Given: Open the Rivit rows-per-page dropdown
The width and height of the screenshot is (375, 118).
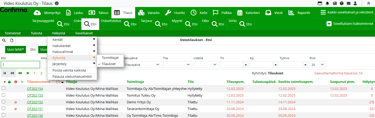Looking at the screenshot, I should 318,65.
